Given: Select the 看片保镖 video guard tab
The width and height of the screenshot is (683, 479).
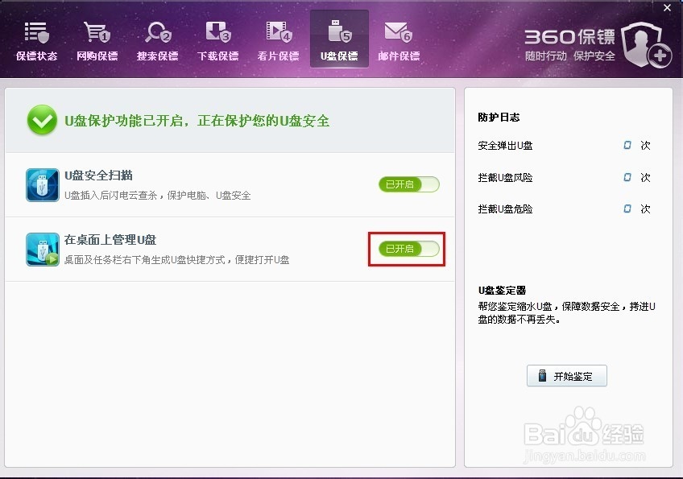Looking at the screenshot, I should pyautogui.click(x=279, y=41).
